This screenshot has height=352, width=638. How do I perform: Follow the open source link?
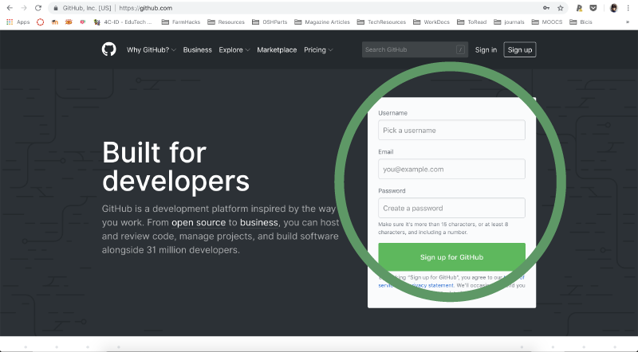[x=199, y=222]
